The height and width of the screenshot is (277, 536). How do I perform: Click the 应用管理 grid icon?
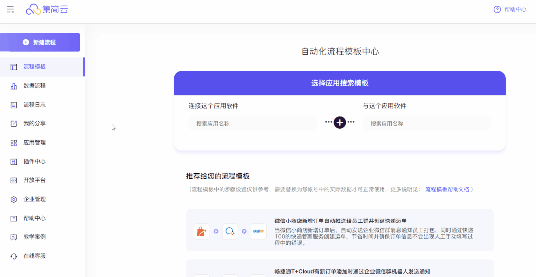tap(14, 143)
